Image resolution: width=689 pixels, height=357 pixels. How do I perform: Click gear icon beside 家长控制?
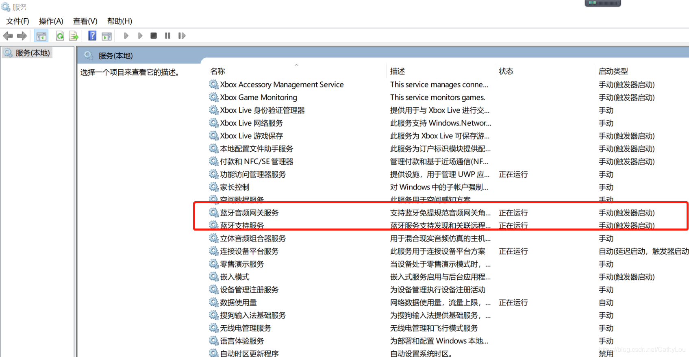point(214,187)
